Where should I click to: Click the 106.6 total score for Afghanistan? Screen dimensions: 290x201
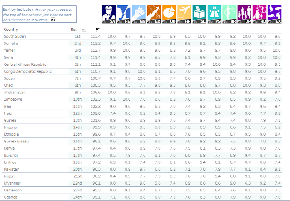tap(96, 92)
